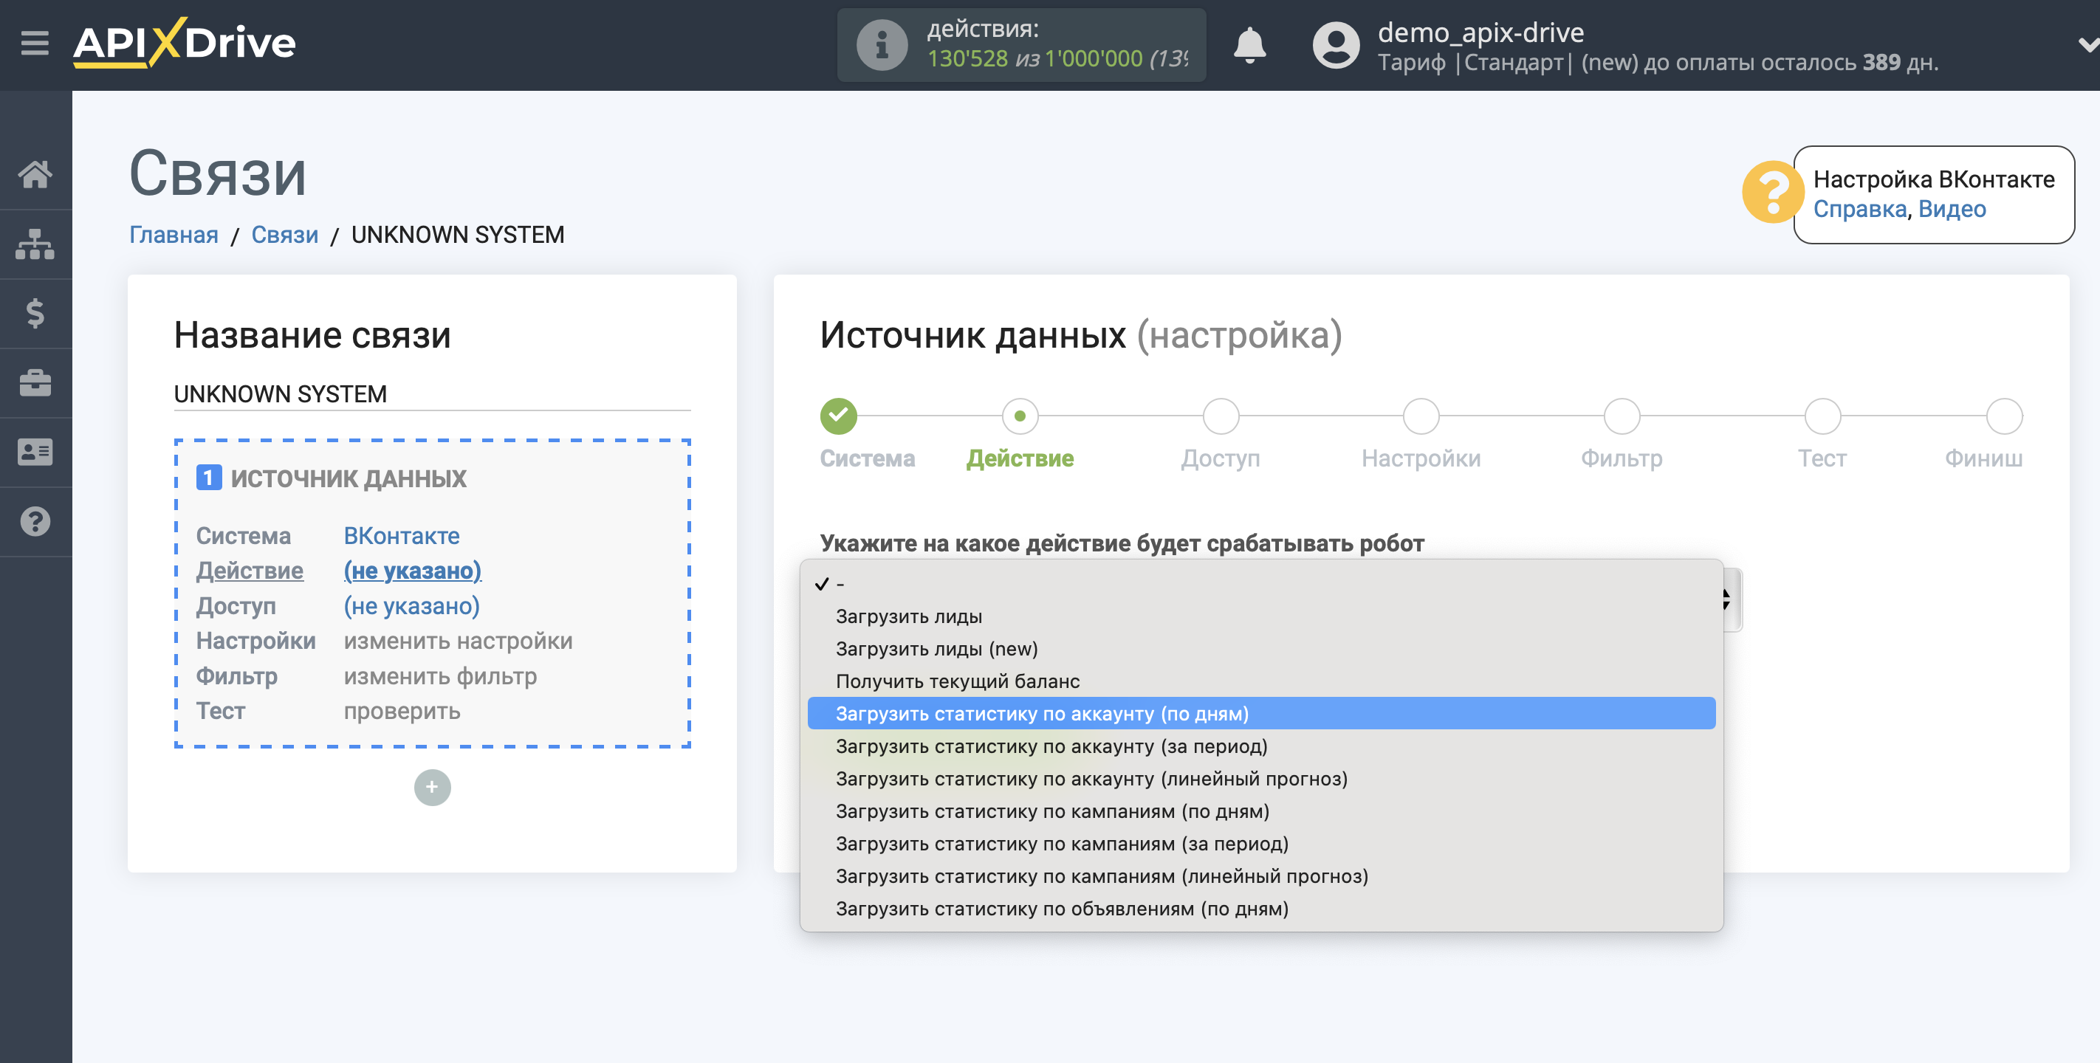The height and width of the screenshot is (1063, 2100).
Task: Edit the connection name field
Action: pos(432,393)
